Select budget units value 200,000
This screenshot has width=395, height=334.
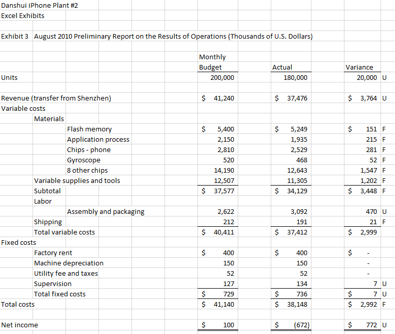[222, 78]
